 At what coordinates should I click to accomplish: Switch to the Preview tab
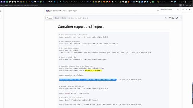[x=49, y=18]
